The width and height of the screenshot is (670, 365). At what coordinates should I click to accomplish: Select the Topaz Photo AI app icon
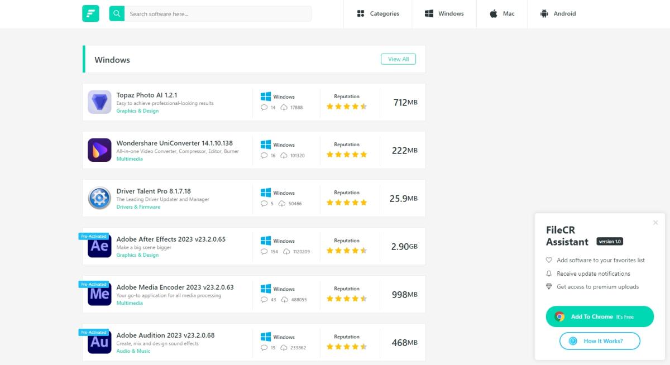[99, 102]
